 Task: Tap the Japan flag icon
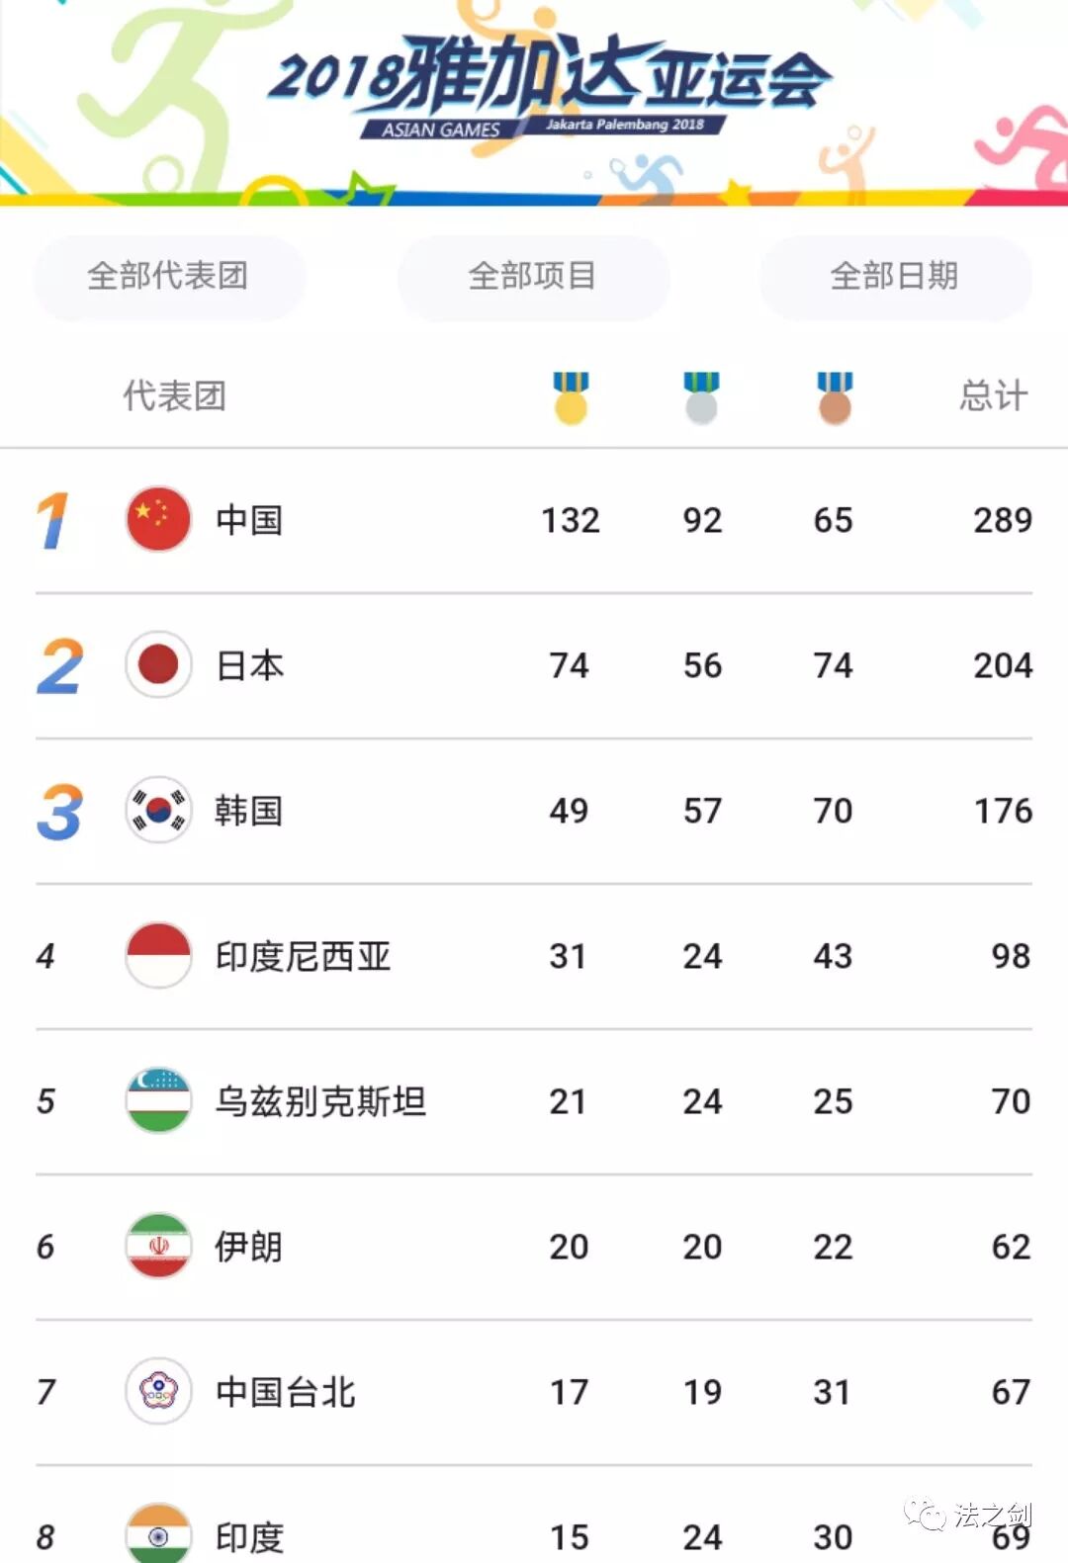point(158,664)
